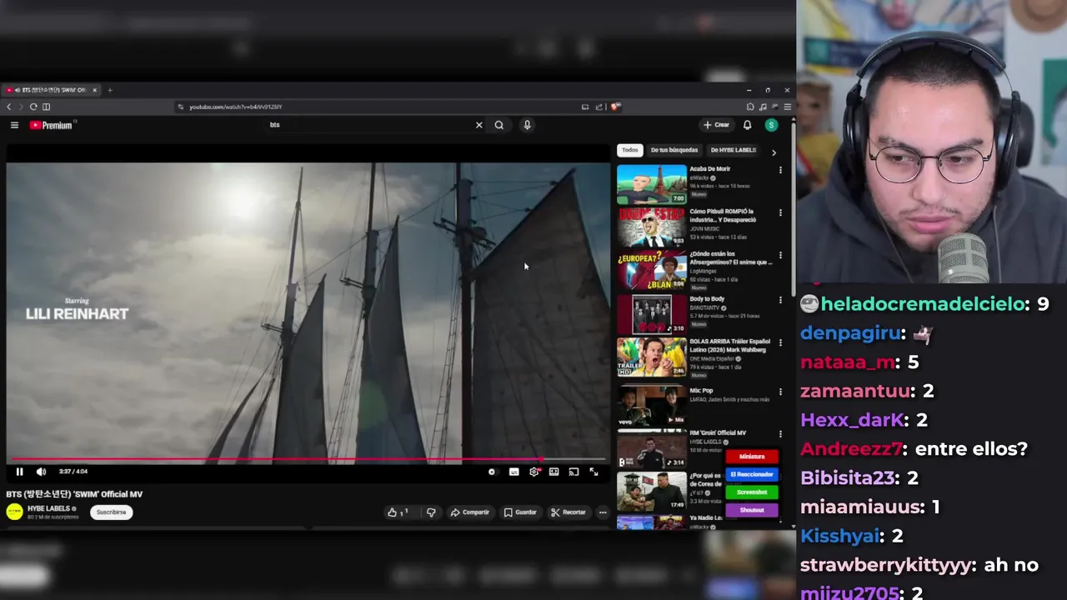
Task: Open the HYBE LABELS channel name link
Action: 48,508
